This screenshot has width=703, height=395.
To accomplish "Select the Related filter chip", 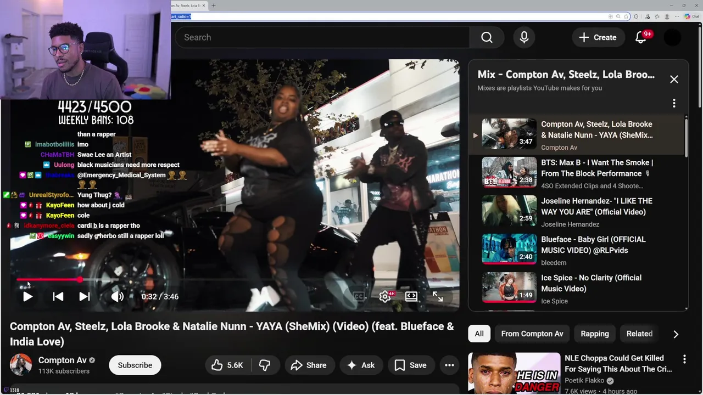I will point(639,334).
